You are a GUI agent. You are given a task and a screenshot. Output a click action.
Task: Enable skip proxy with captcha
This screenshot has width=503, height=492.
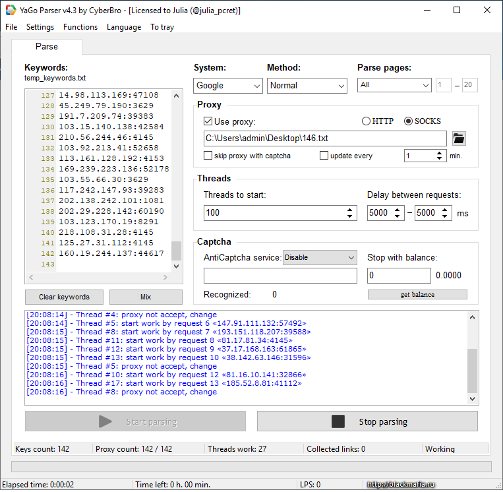[x=208, y=156]
